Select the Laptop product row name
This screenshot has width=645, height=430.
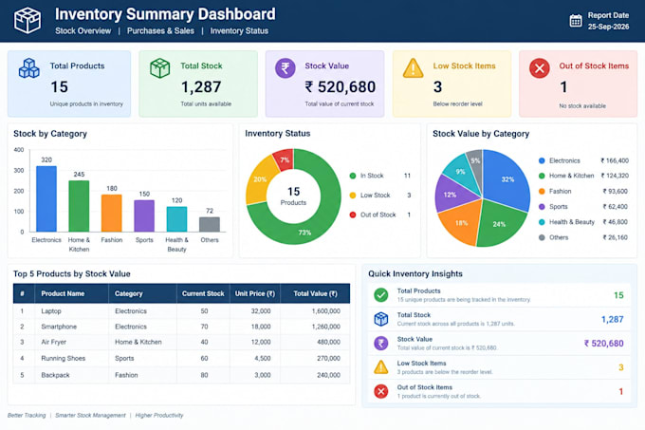coord(51,311)
